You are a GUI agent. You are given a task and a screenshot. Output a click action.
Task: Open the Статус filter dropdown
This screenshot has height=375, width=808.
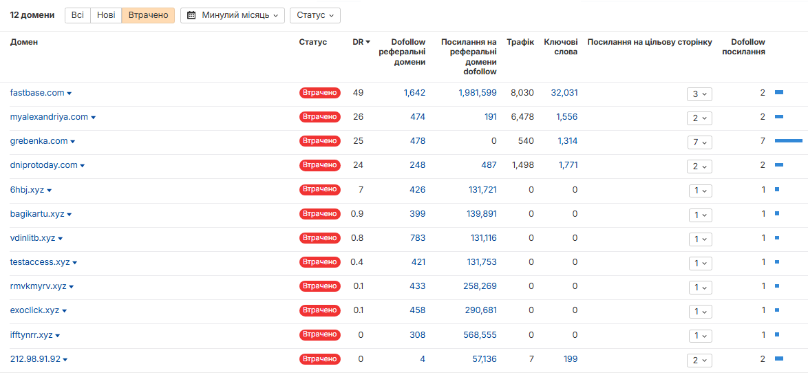315,15
